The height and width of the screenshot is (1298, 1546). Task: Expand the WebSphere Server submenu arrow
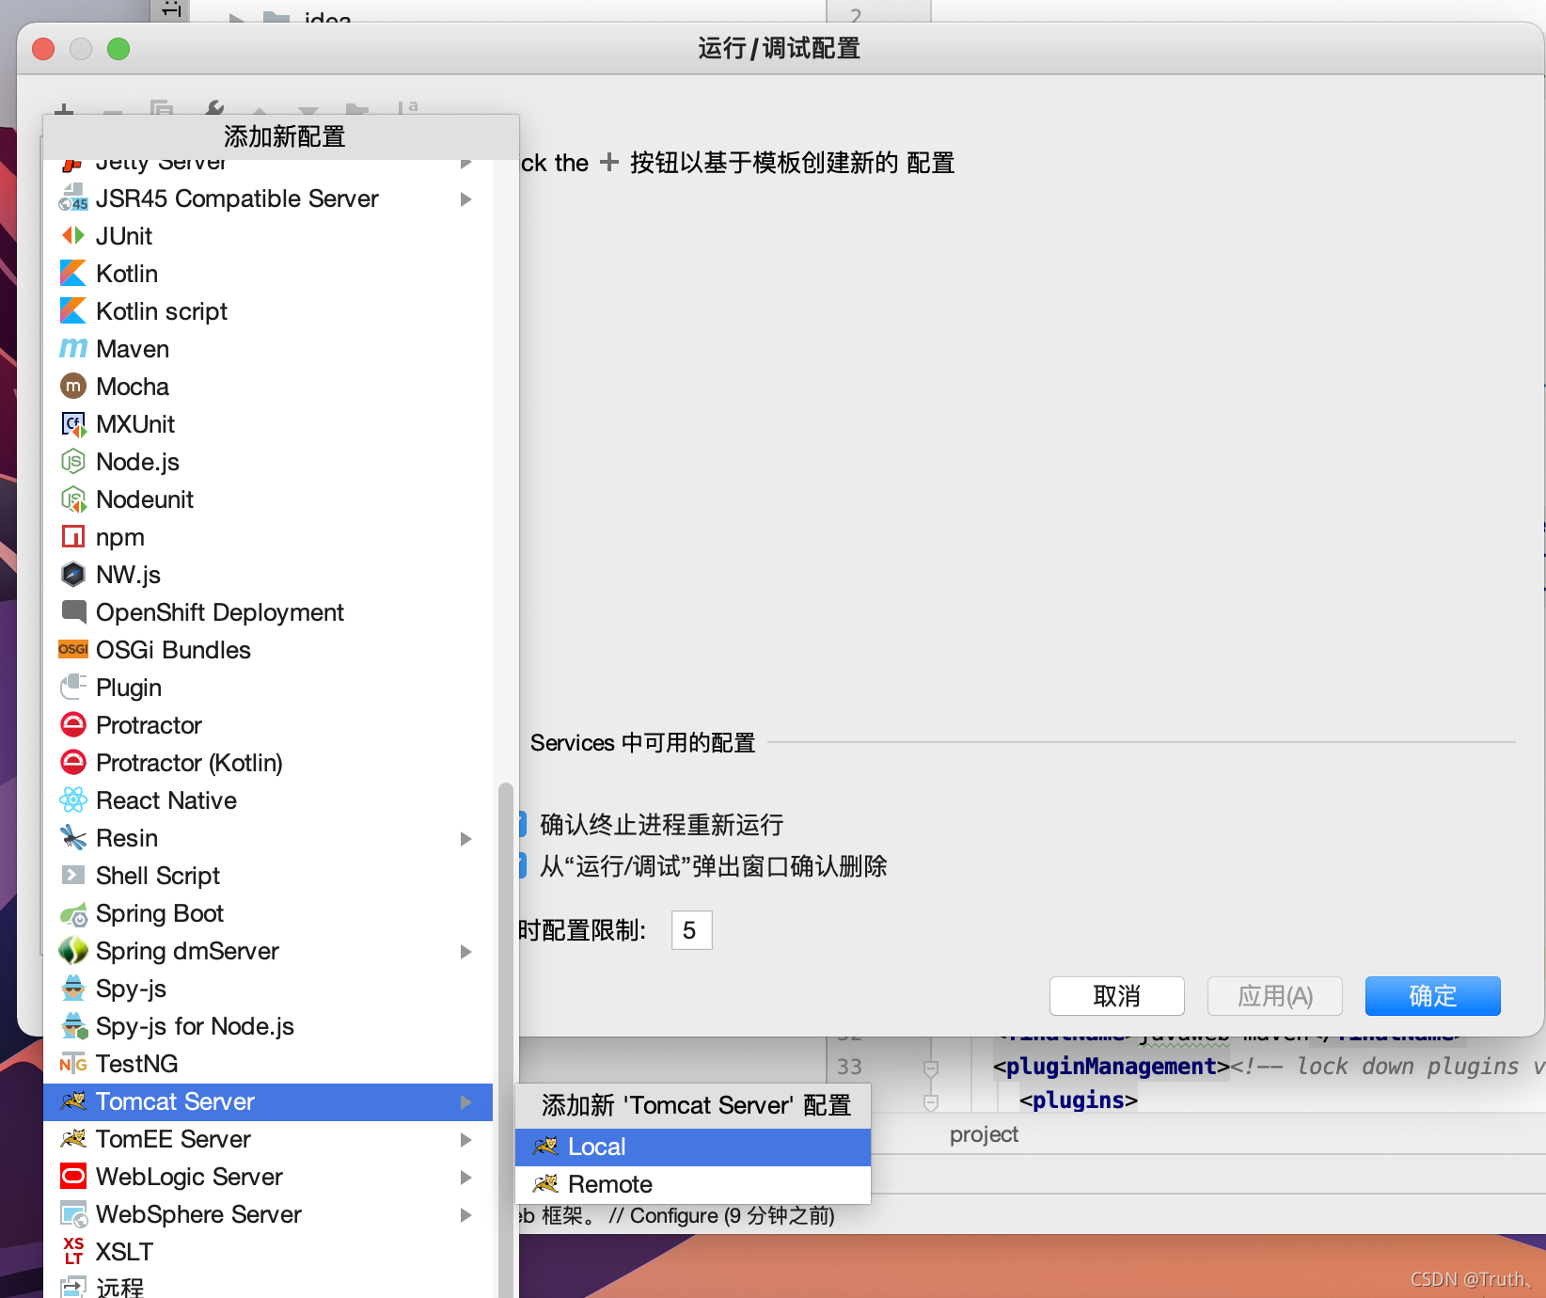click(x=466, y=1214)
